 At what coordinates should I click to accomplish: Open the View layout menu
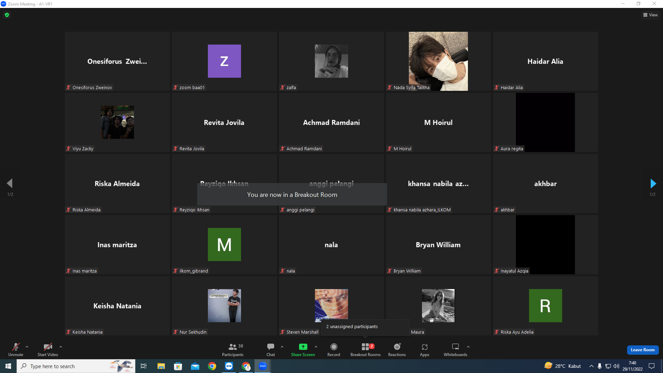651,15
